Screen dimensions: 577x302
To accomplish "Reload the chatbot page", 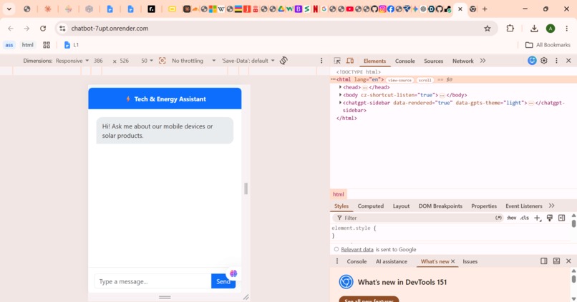I will click(x=43, y=29).
